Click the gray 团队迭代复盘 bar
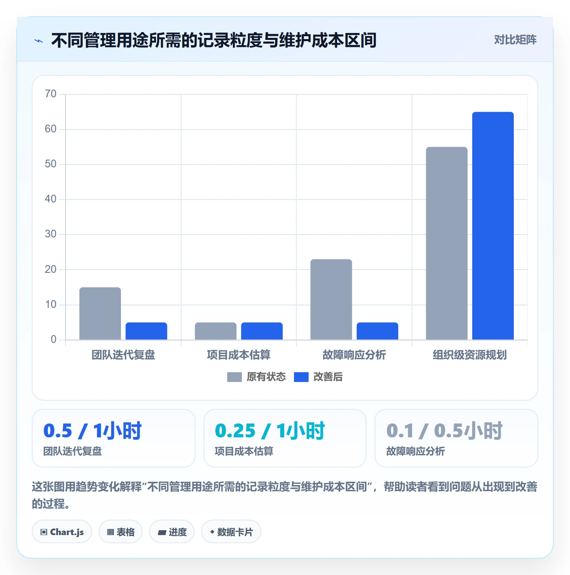 coord(100,314)
